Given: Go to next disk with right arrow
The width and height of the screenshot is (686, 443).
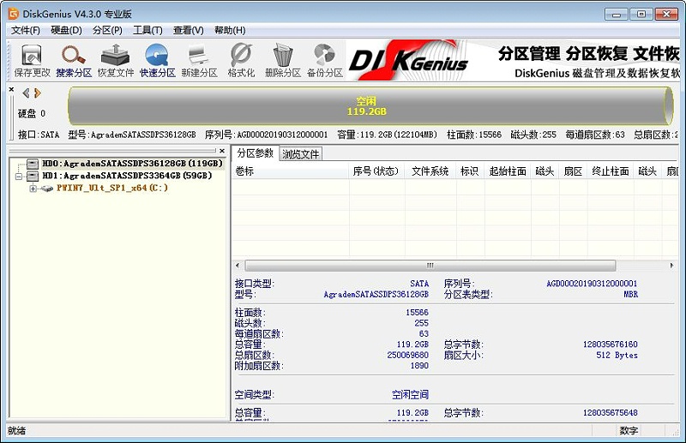Looking at the screenshot, I should 37,93.
